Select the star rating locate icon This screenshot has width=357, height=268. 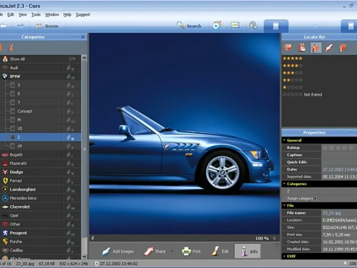[315, 47]
